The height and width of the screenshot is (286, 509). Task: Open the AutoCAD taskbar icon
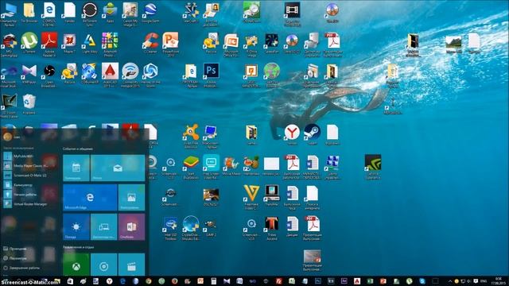click(357, 281)
